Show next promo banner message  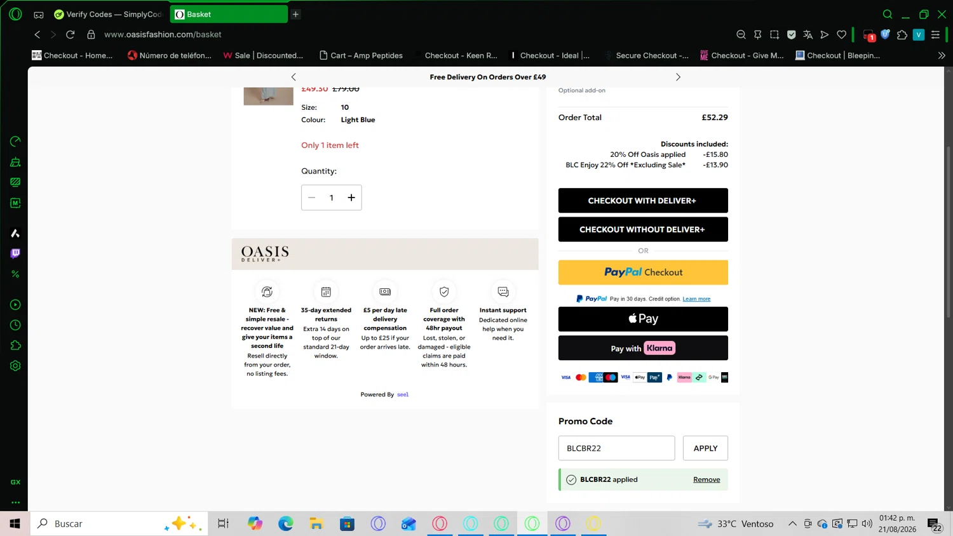678,77
